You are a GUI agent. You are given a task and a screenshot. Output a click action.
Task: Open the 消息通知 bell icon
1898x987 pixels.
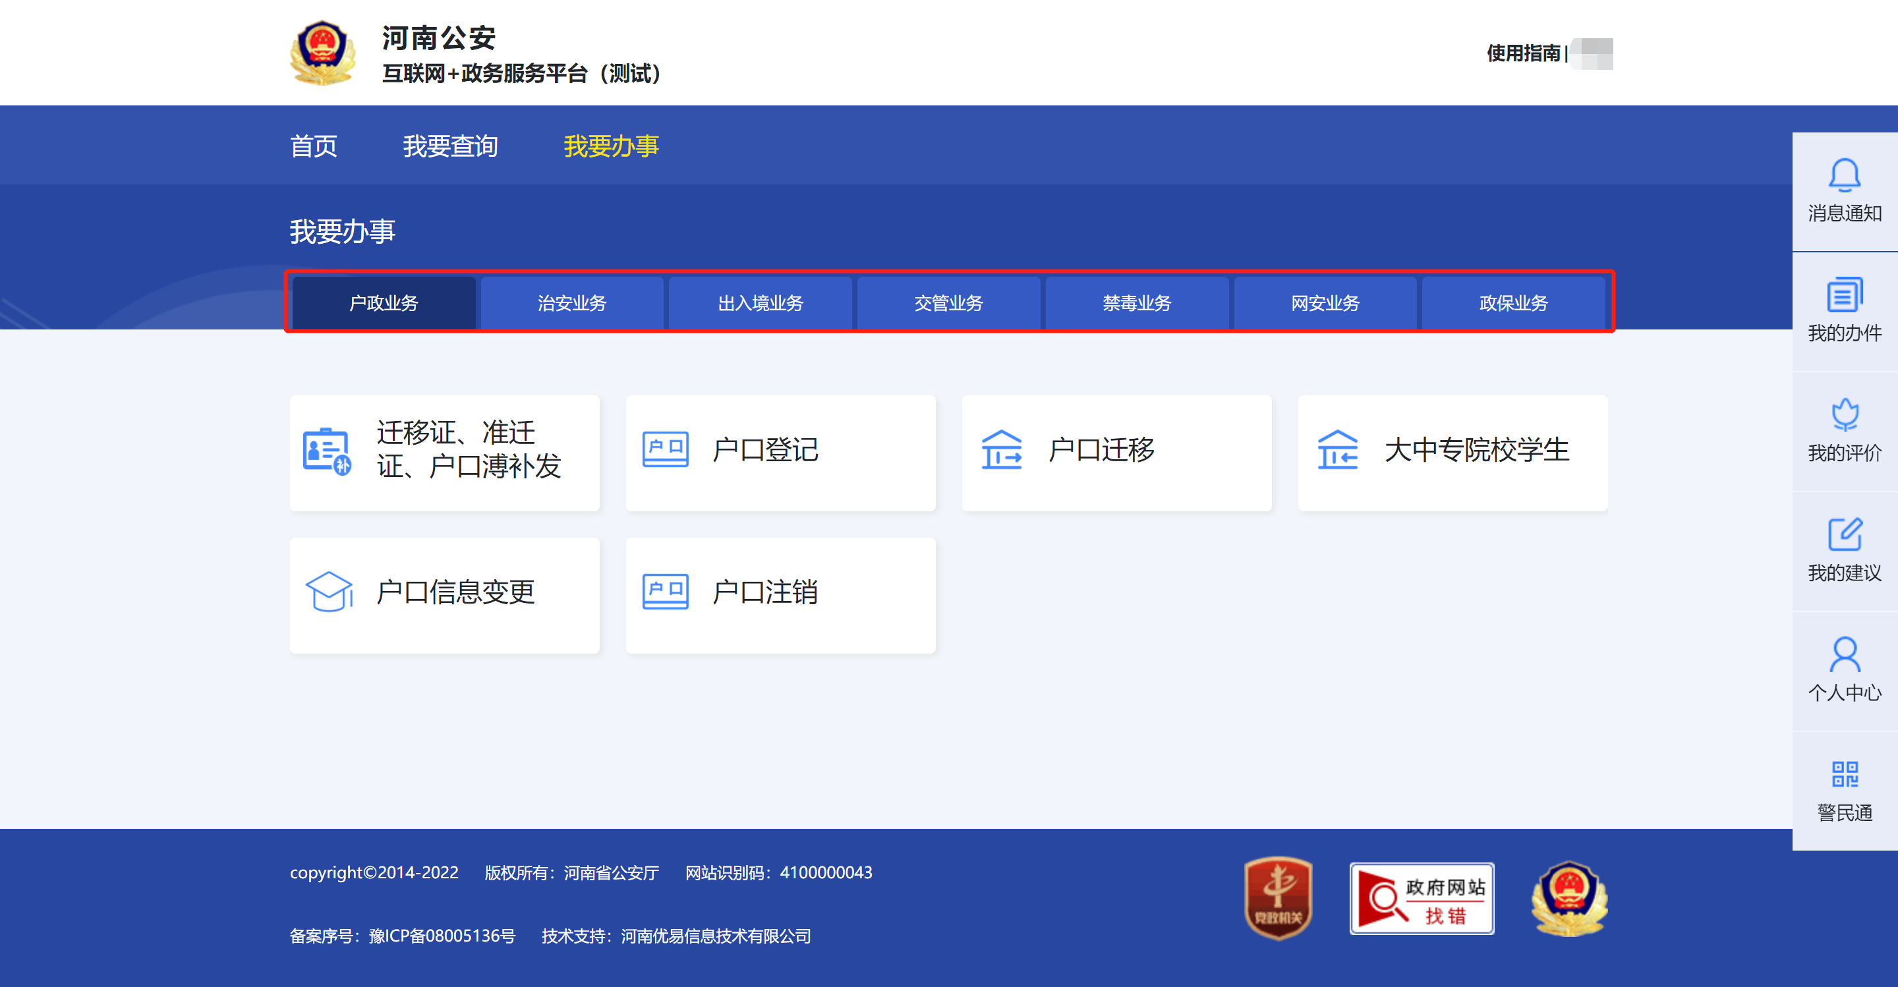click(1844, 175)
